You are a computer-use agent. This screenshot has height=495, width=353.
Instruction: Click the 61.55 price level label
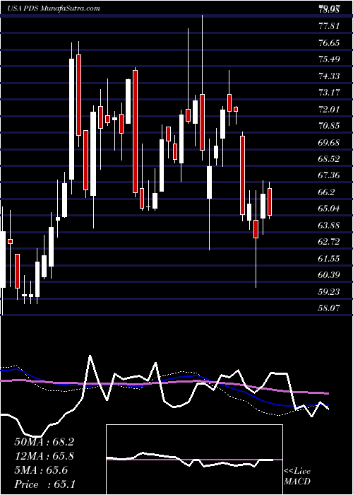(x=329, y=259)
